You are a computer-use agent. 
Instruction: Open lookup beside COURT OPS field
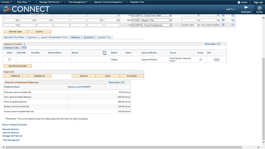199,25
